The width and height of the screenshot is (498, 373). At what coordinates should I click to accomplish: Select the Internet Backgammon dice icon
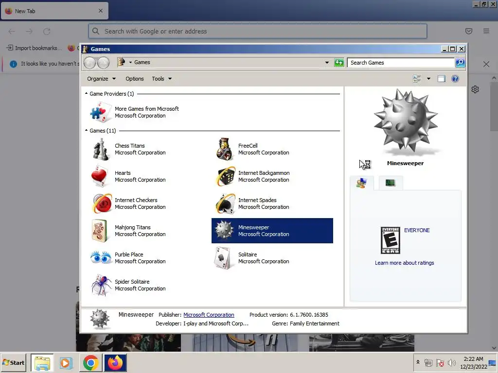pyautogui.click(x=226, y=176)
